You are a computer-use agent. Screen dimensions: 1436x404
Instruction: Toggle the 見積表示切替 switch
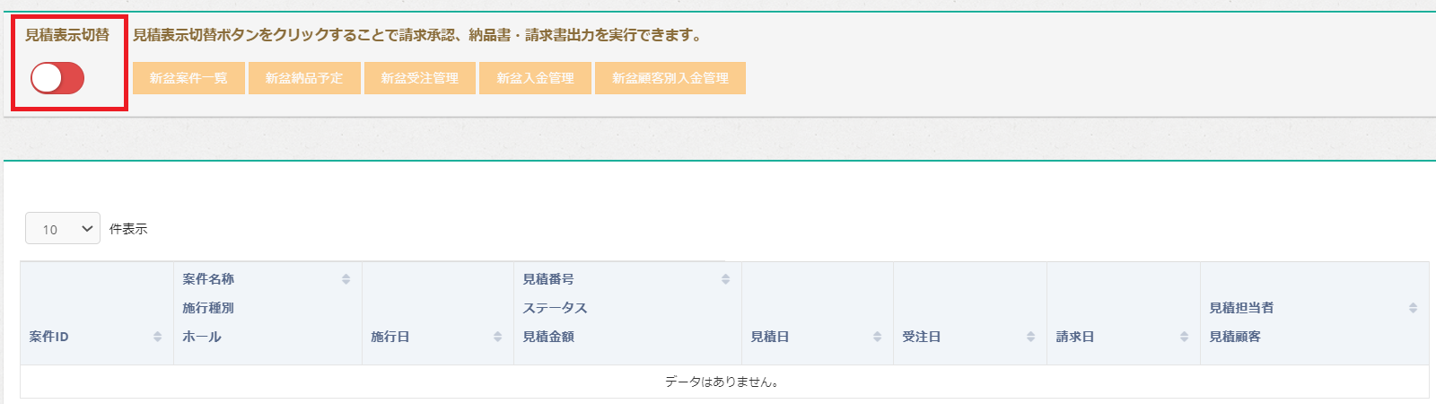(x=57, y=78)
